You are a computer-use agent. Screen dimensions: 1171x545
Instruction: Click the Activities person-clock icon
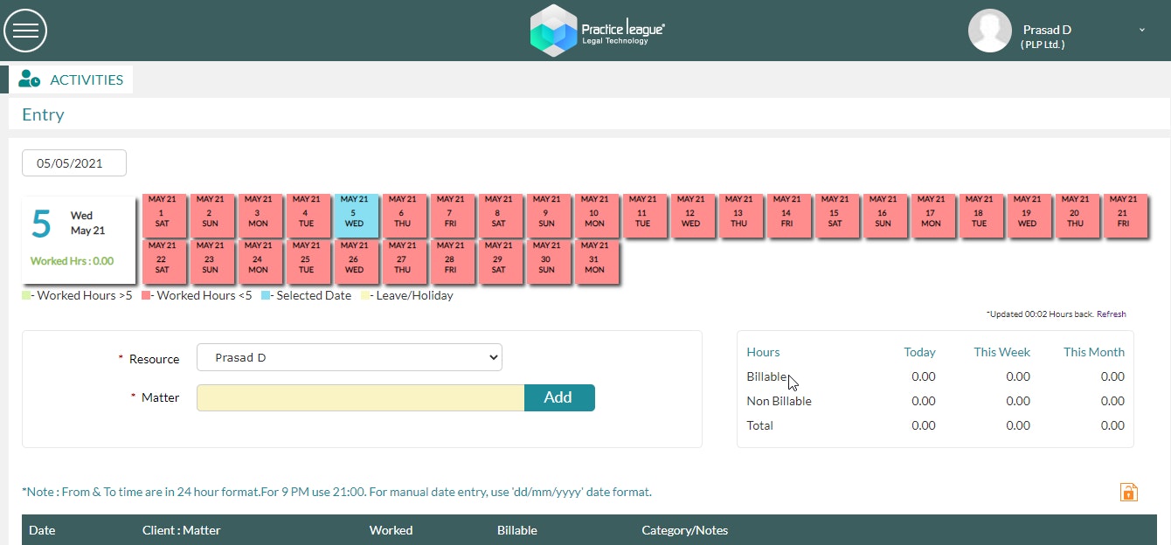click(30, 79)
